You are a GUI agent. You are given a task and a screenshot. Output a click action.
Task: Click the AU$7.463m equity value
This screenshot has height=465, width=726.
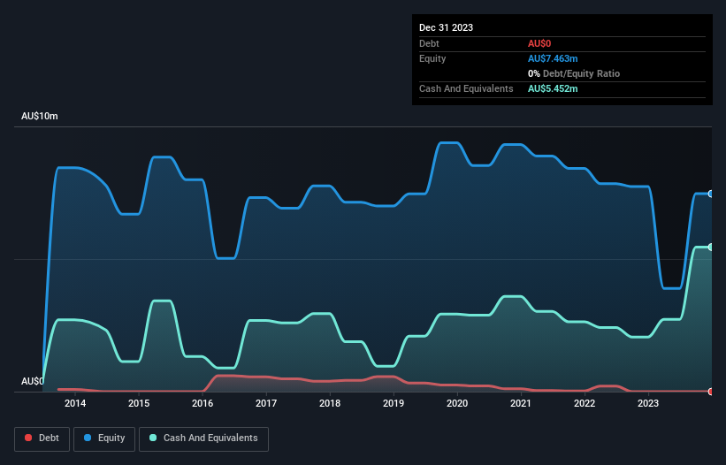point(553,58)
